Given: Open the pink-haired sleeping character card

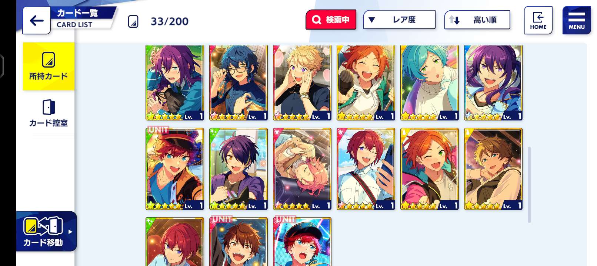Looking at the screenshot, I should [302, 169].
